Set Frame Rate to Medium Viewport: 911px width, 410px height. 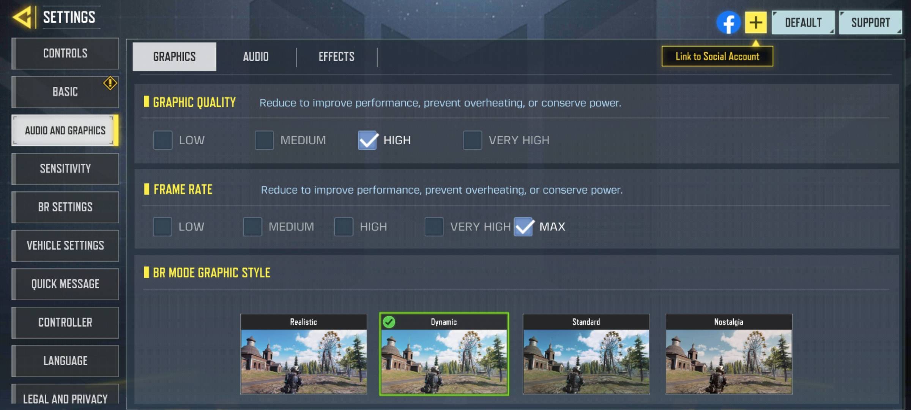(252, 227)
